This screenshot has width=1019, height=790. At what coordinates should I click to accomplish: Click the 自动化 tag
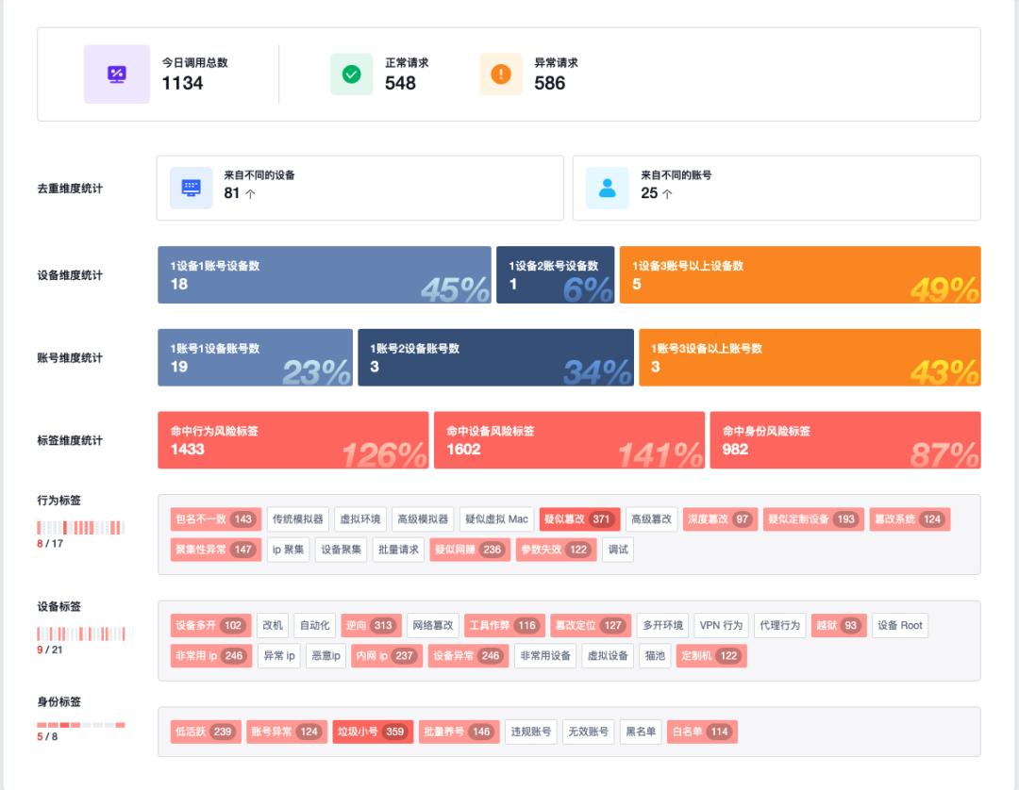[315, 626]
